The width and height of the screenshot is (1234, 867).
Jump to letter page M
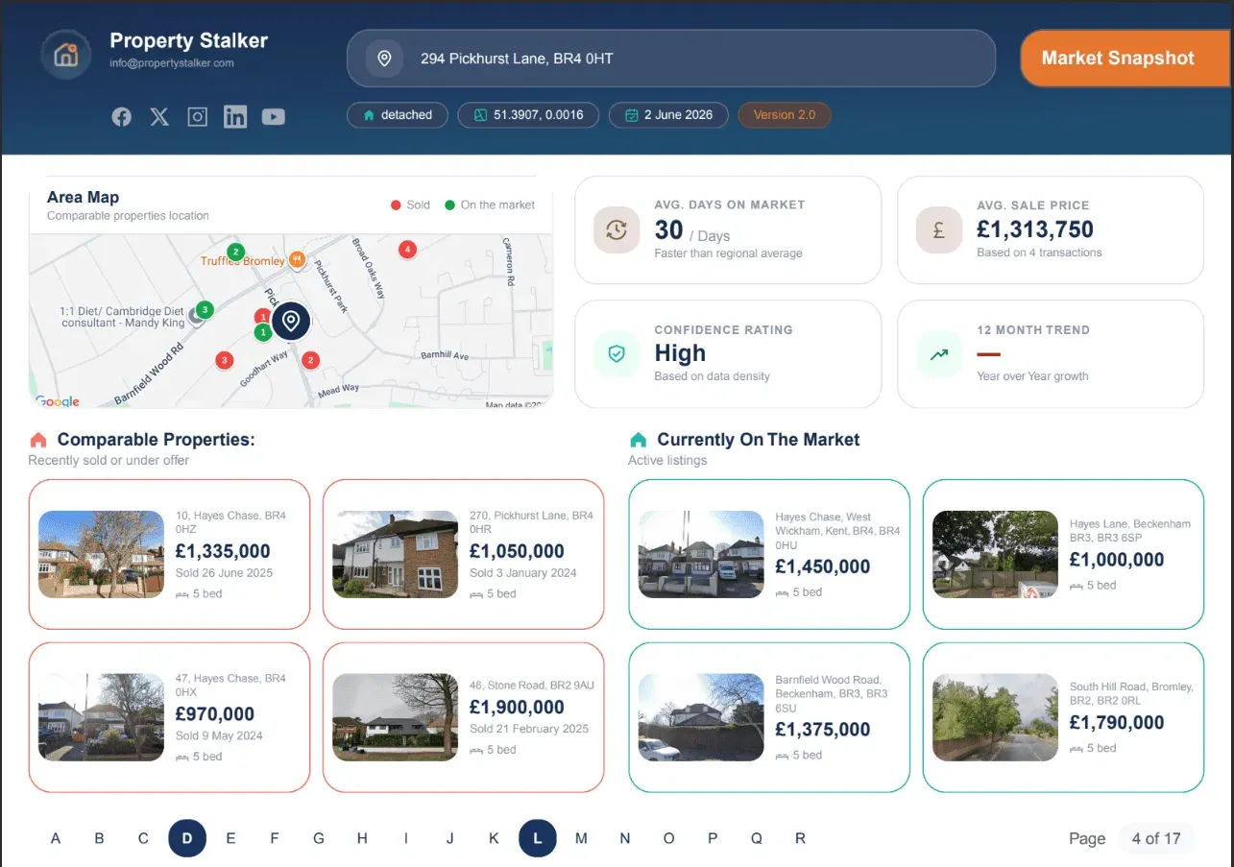coord(581,838)
